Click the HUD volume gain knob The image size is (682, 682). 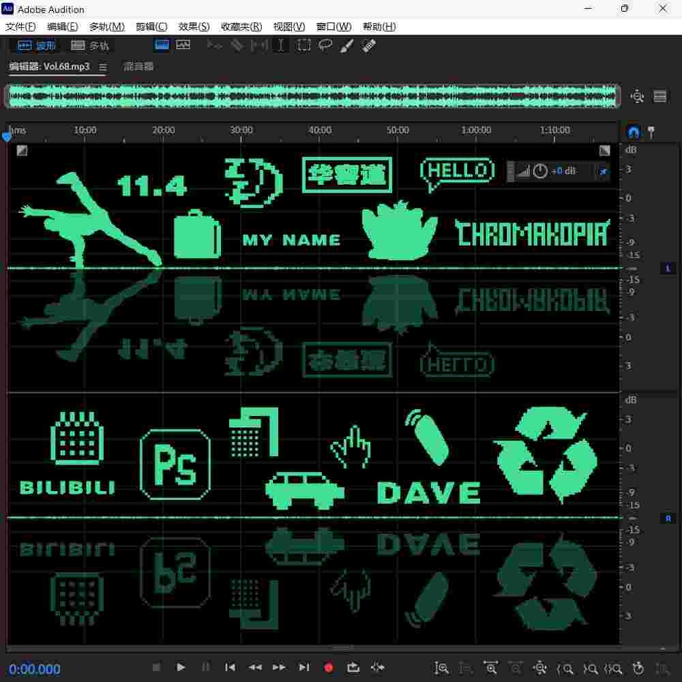pyautogui.click(x=540, y=171)
